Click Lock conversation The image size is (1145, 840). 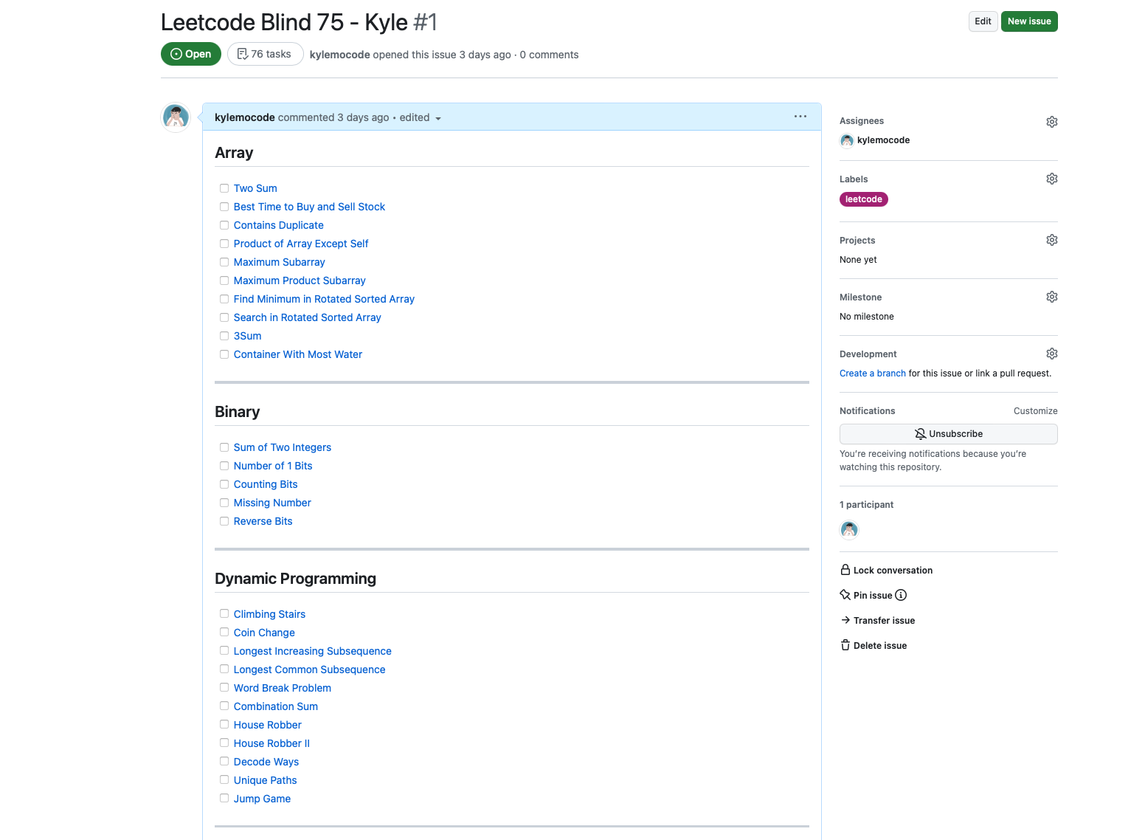[886, 570]
